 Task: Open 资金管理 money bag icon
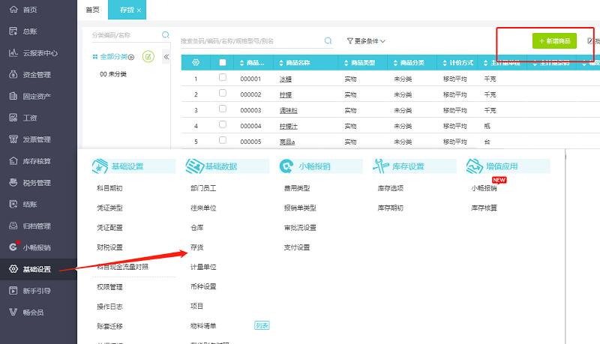[x=13, y=74]
